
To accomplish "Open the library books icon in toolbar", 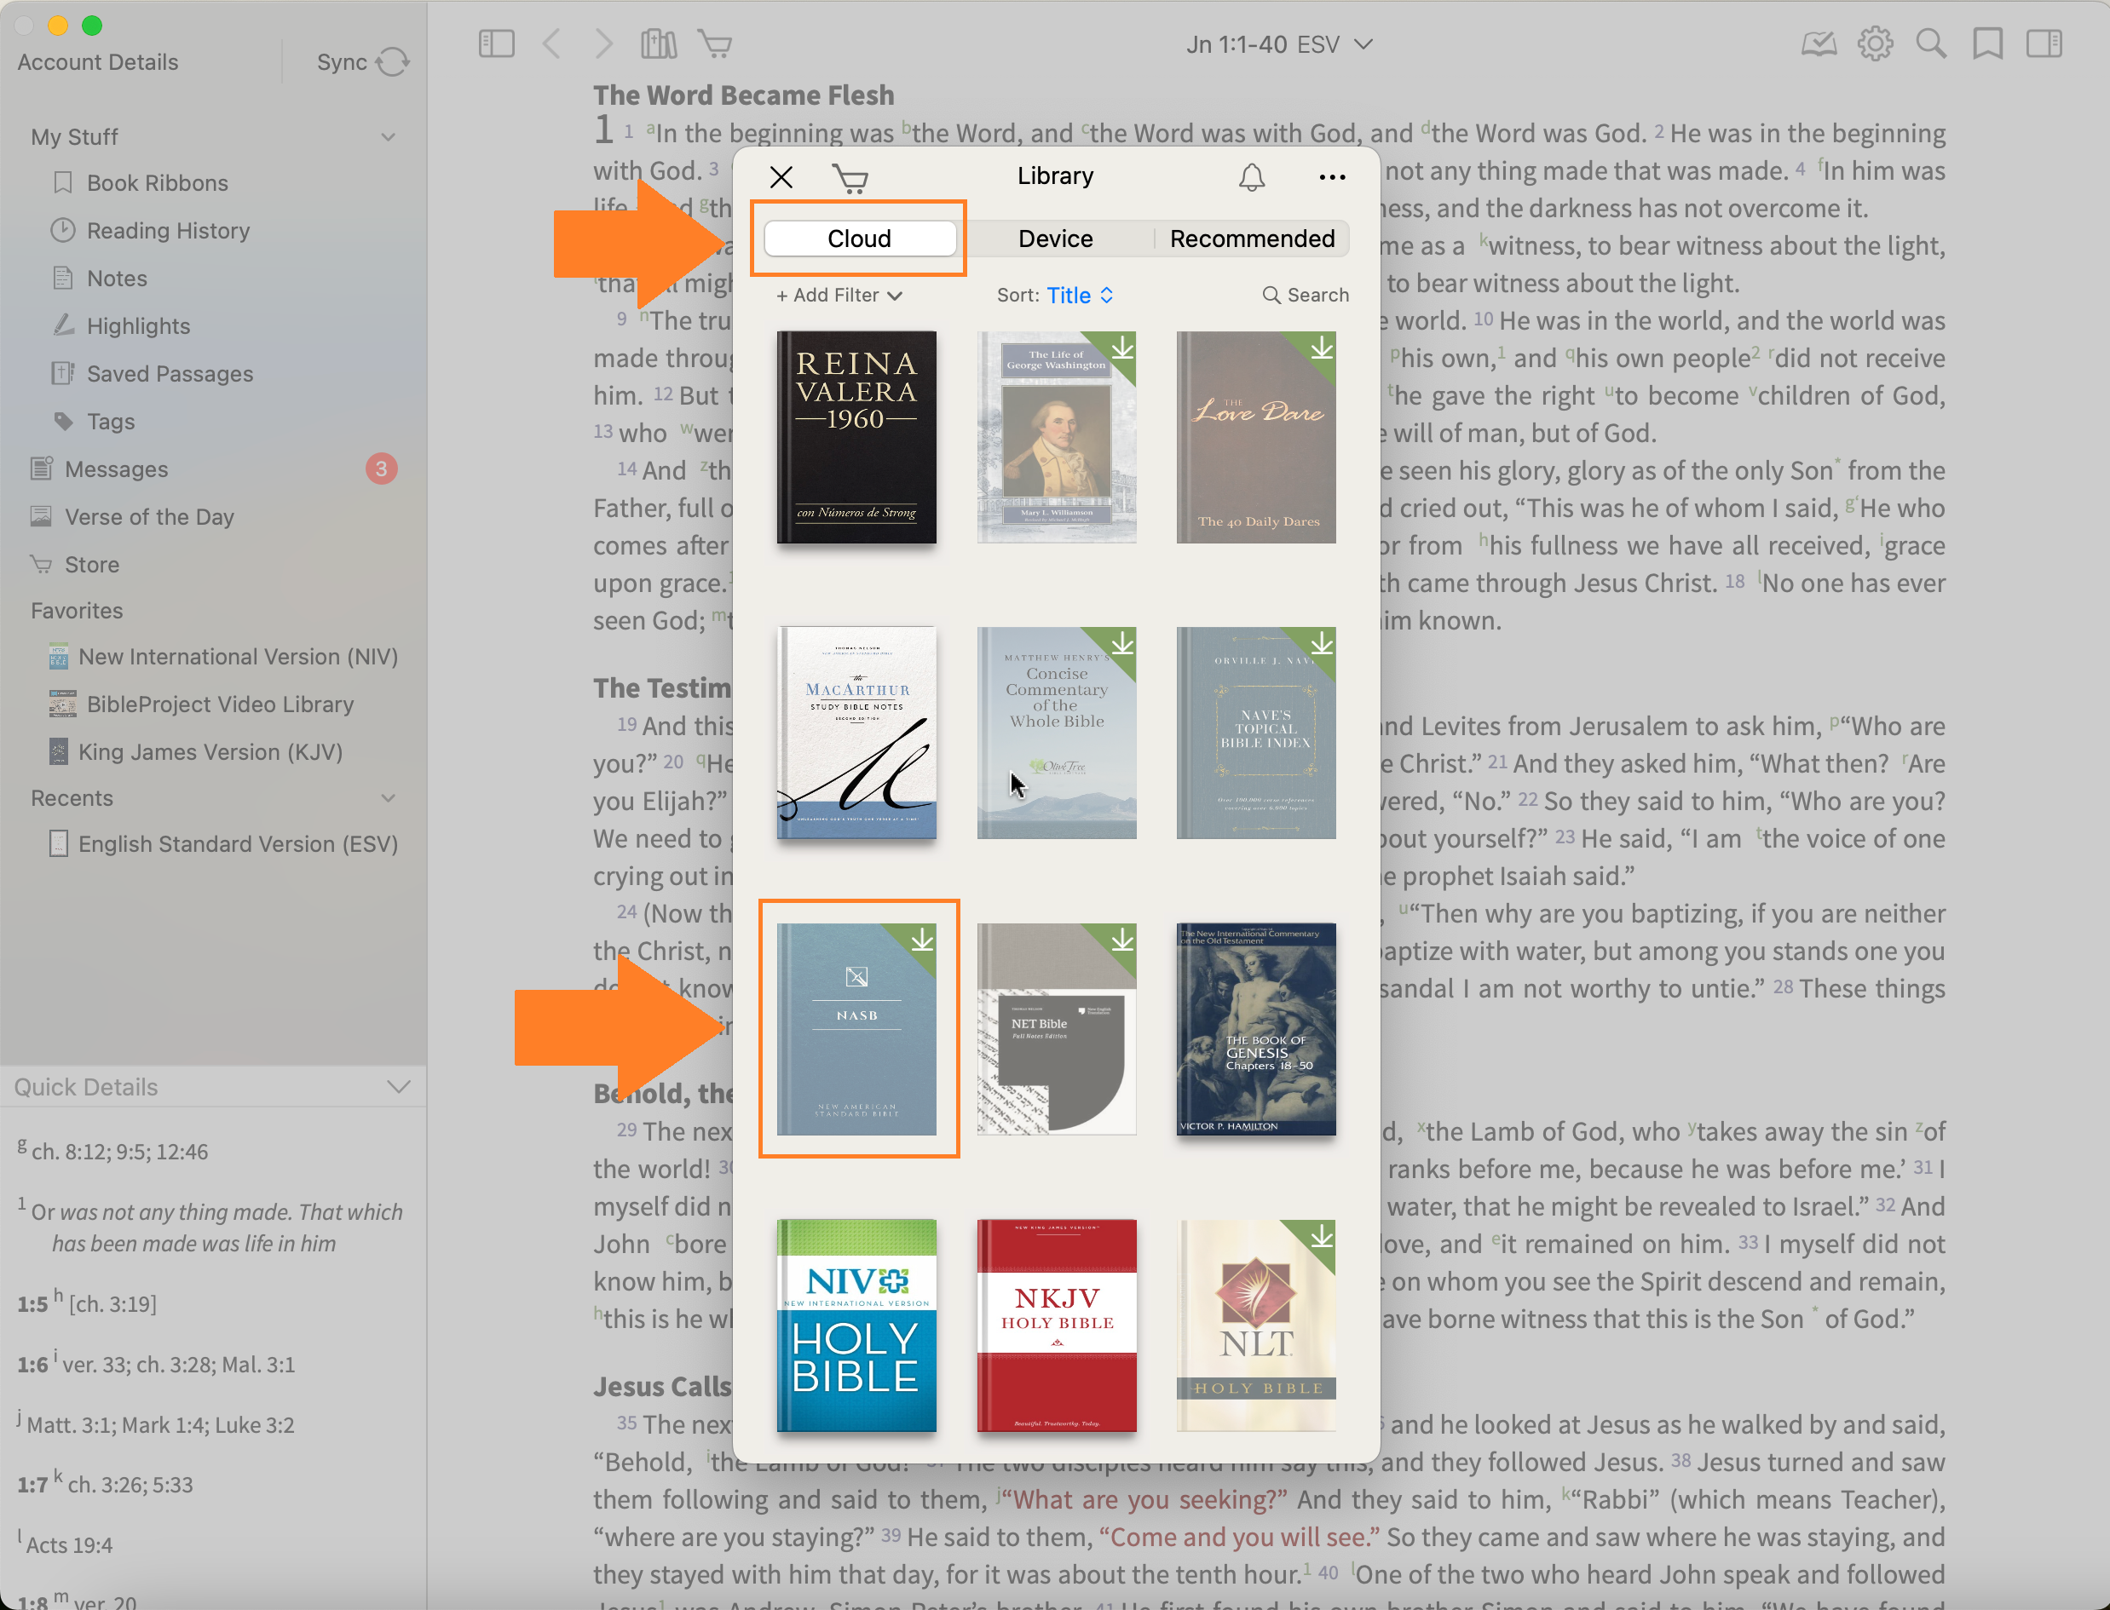I will point(659,44).
